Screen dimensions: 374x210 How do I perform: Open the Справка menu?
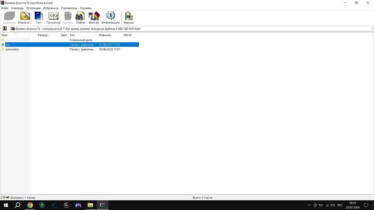[85, 8]
